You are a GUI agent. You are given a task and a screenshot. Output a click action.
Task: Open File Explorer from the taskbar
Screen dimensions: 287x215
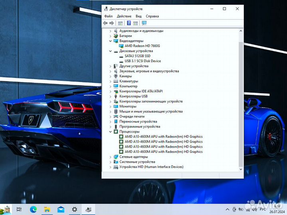point(47,209)
